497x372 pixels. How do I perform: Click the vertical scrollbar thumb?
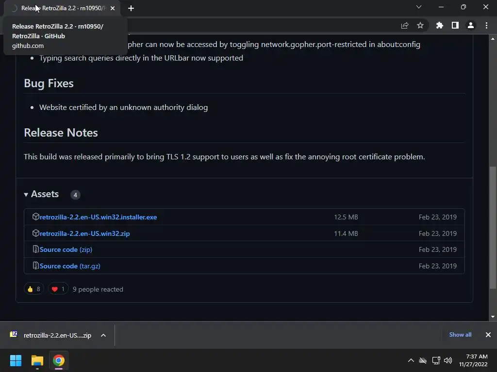pos(493,228)
